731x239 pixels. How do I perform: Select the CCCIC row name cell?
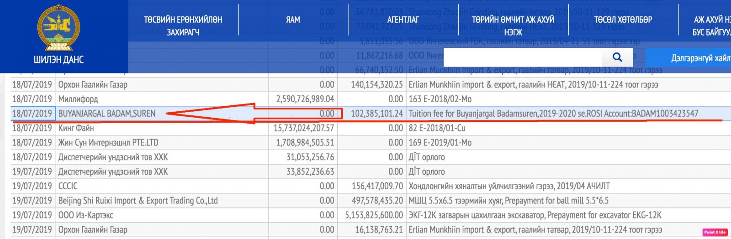[68, 186]
